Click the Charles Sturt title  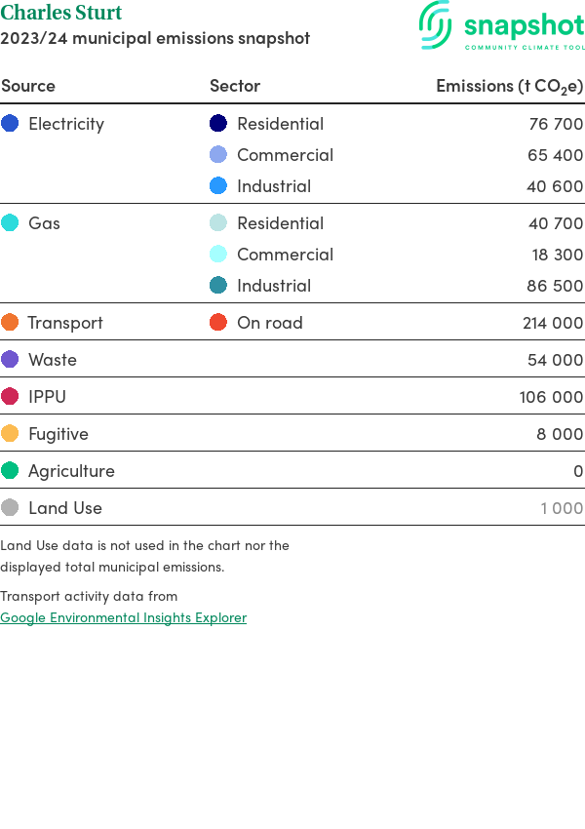coord(61,14)
